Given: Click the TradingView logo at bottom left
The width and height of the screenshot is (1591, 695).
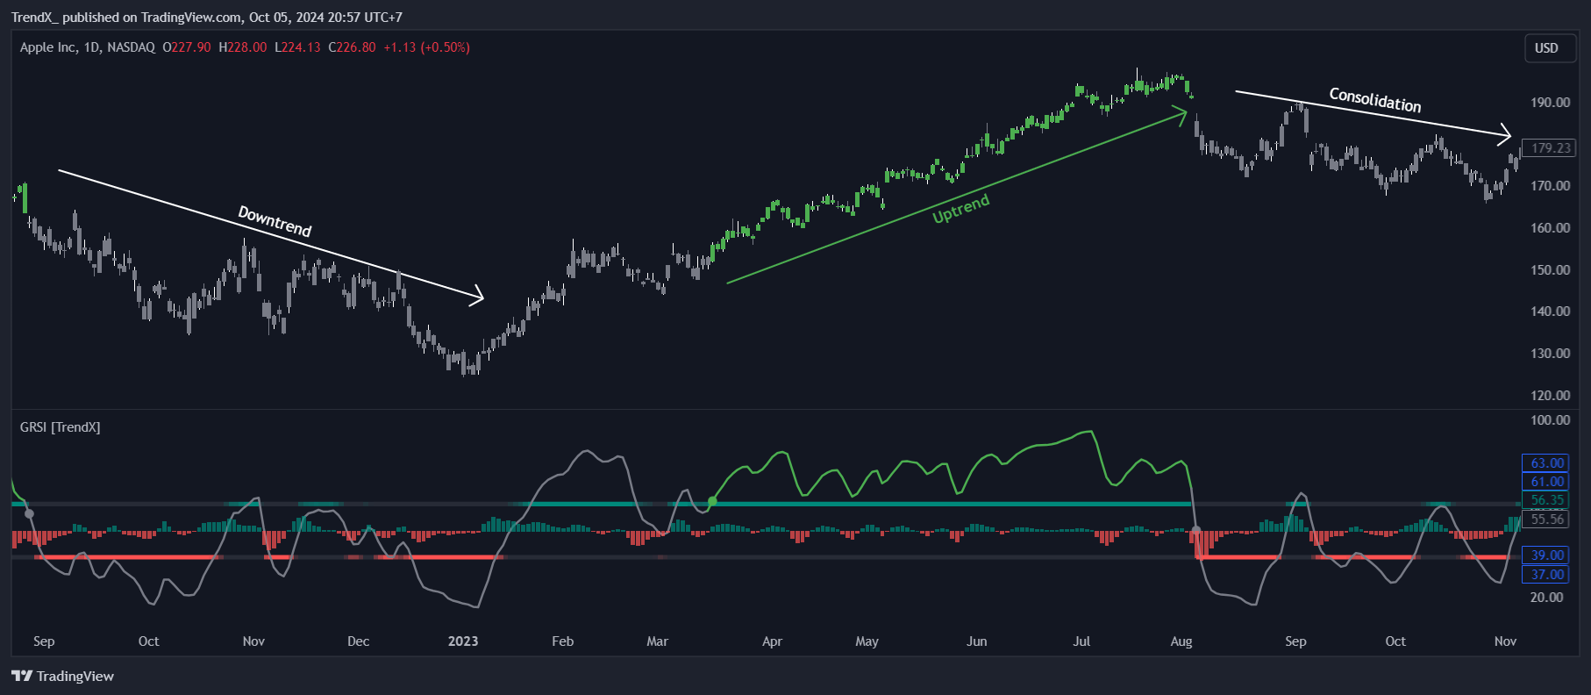Looking at the screenshot, I should [x=62, y=676].
